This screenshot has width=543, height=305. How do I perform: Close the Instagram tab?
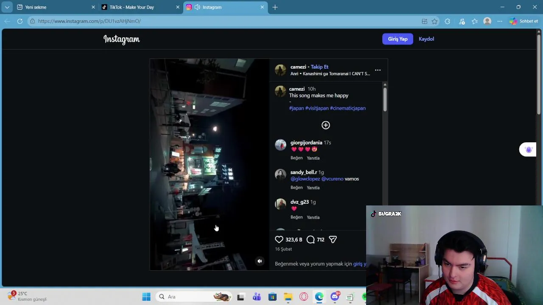coord(262,7)
